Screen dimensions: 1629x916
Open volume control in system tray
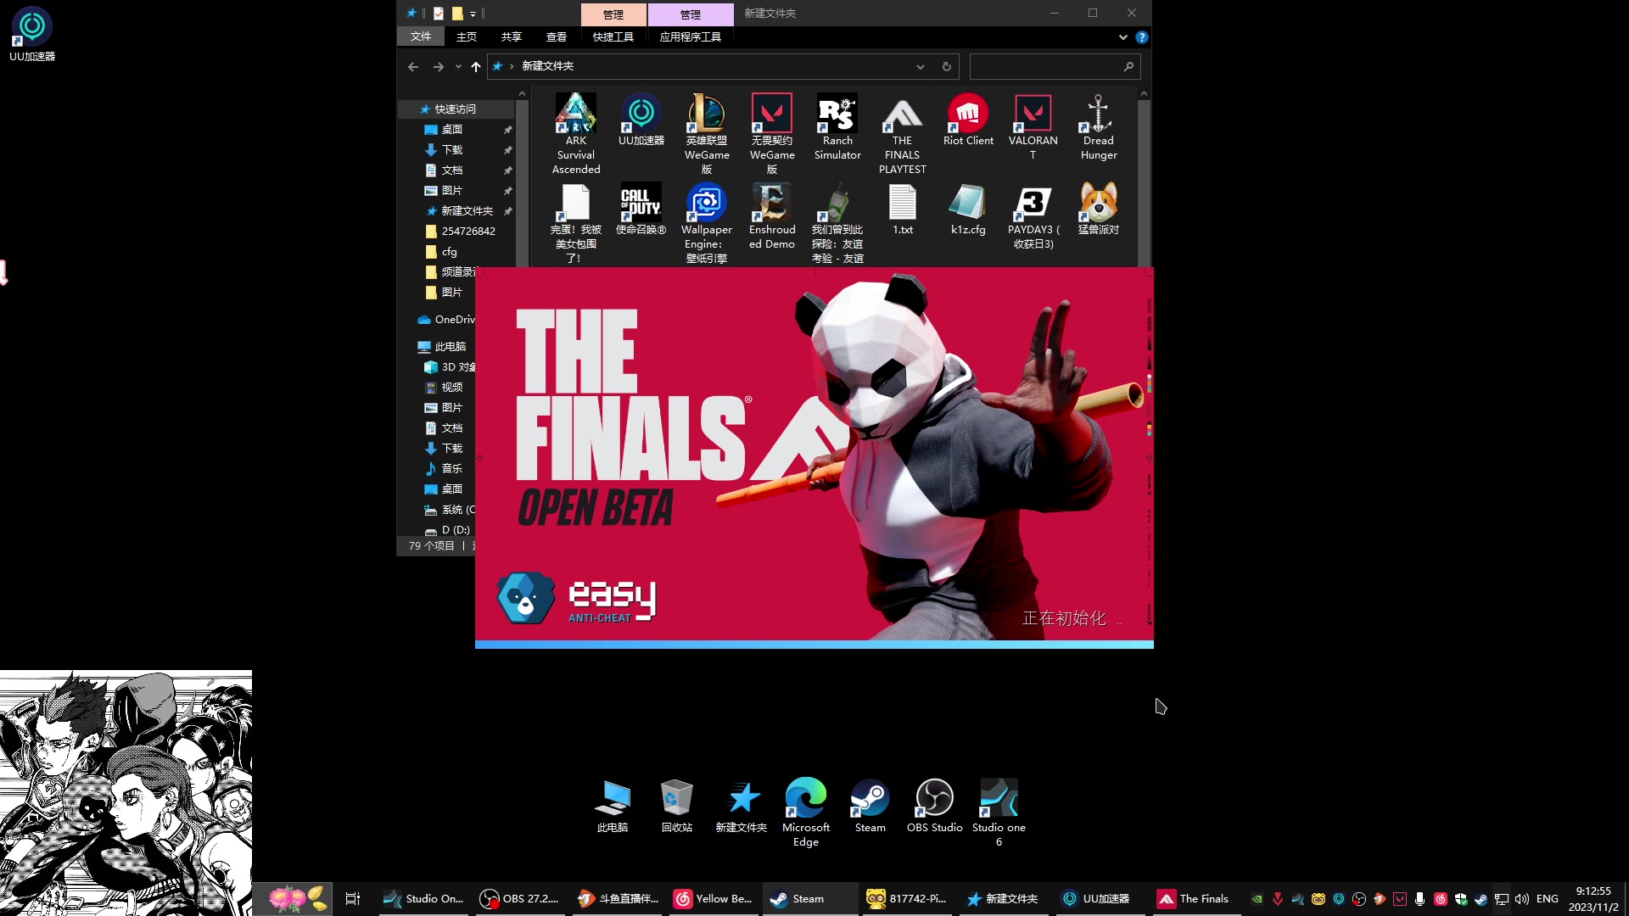coord(1521,899)
